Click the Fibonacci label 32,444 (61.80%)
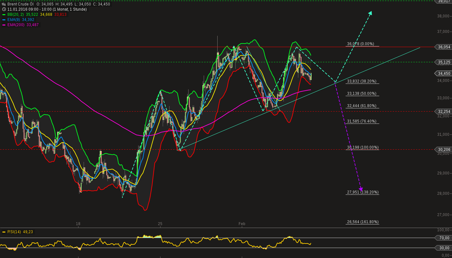The height and width of the screenshot is (258, 452). click(x=362, y=106)
